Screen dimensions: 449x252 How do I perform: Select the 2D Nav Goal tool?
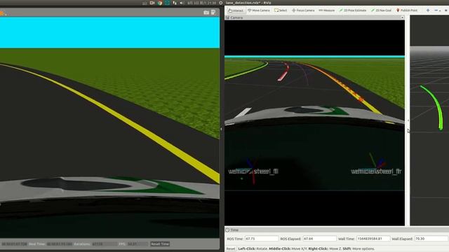[381, 10]
